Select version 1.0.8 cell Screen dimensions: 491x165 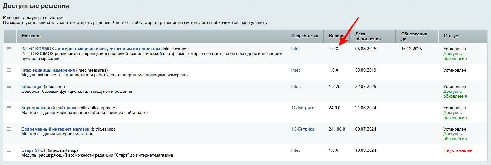point(333,49)
